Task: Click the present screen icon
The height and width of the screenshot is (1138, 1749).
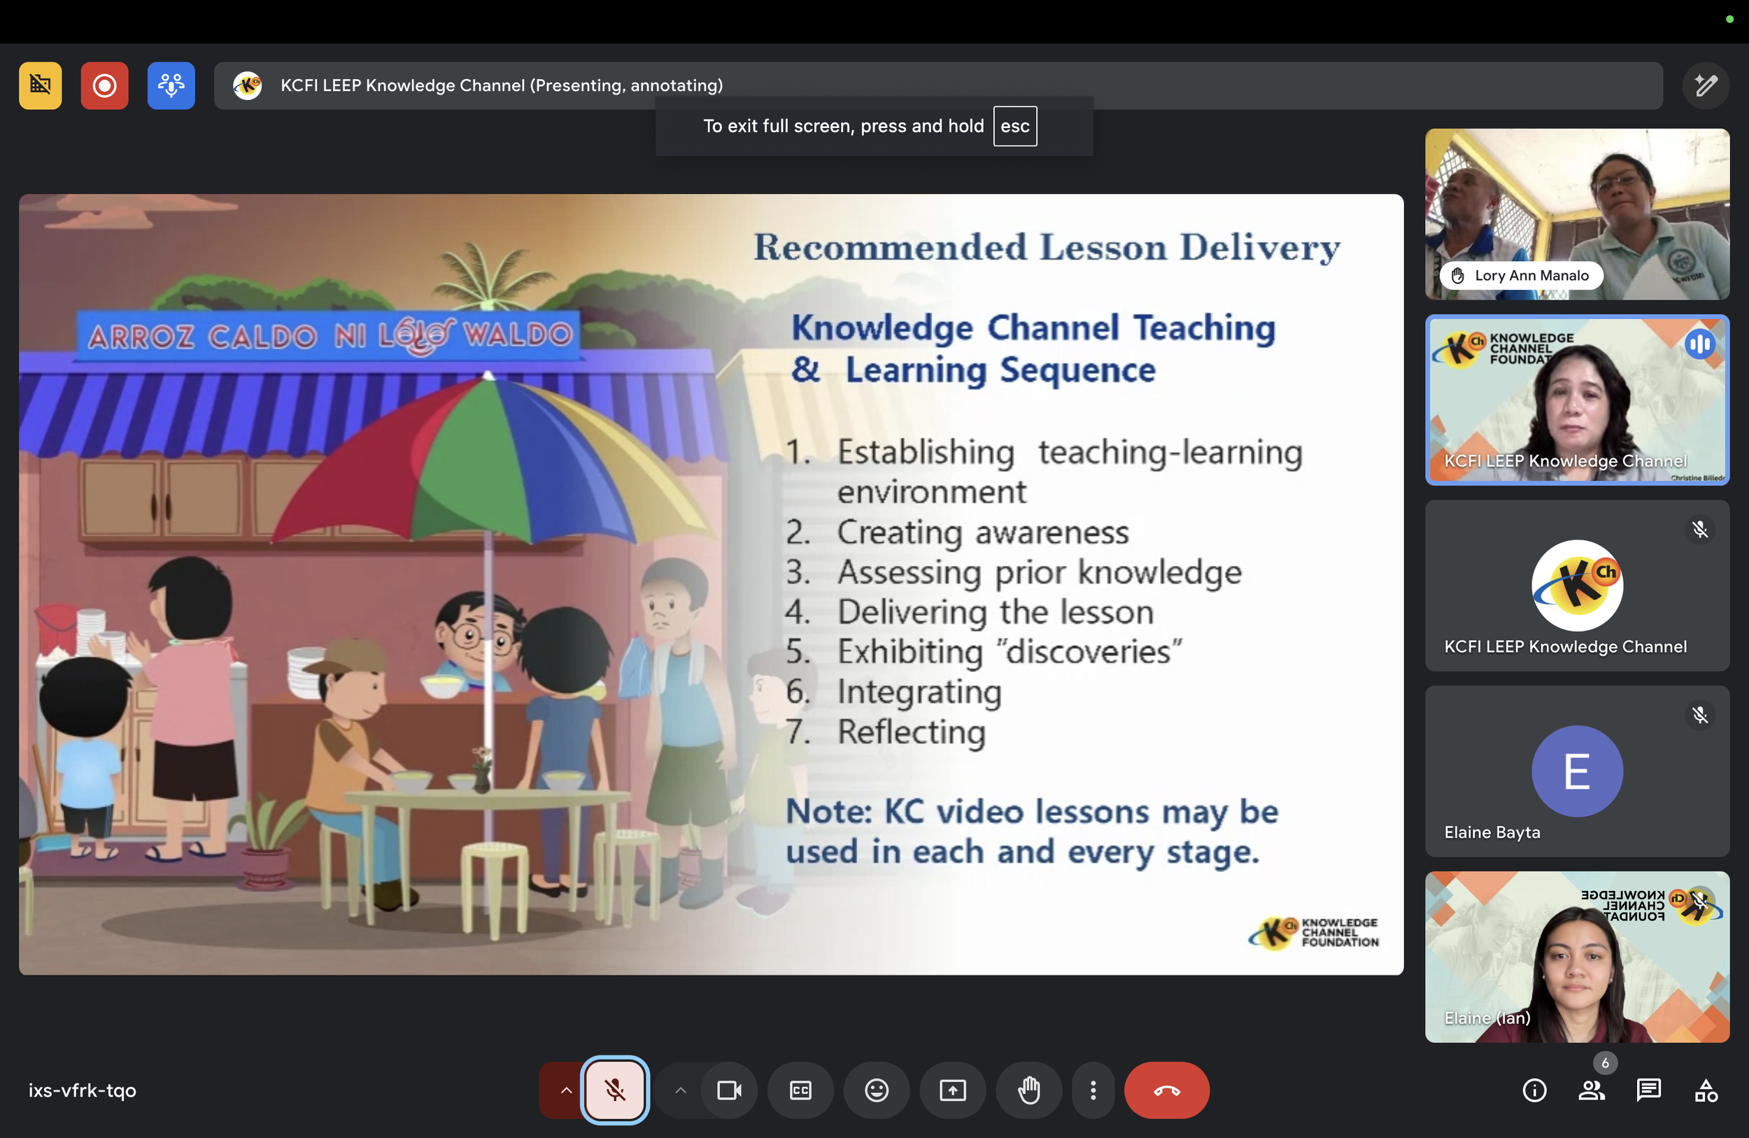Action: coord(952,1090)
